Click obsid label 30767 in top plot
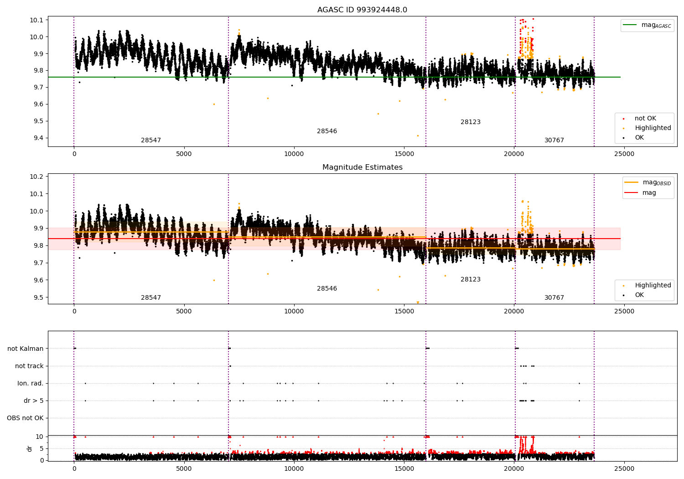Image resolution: width=684 pixels, height=479 pixels. (554, 141)
